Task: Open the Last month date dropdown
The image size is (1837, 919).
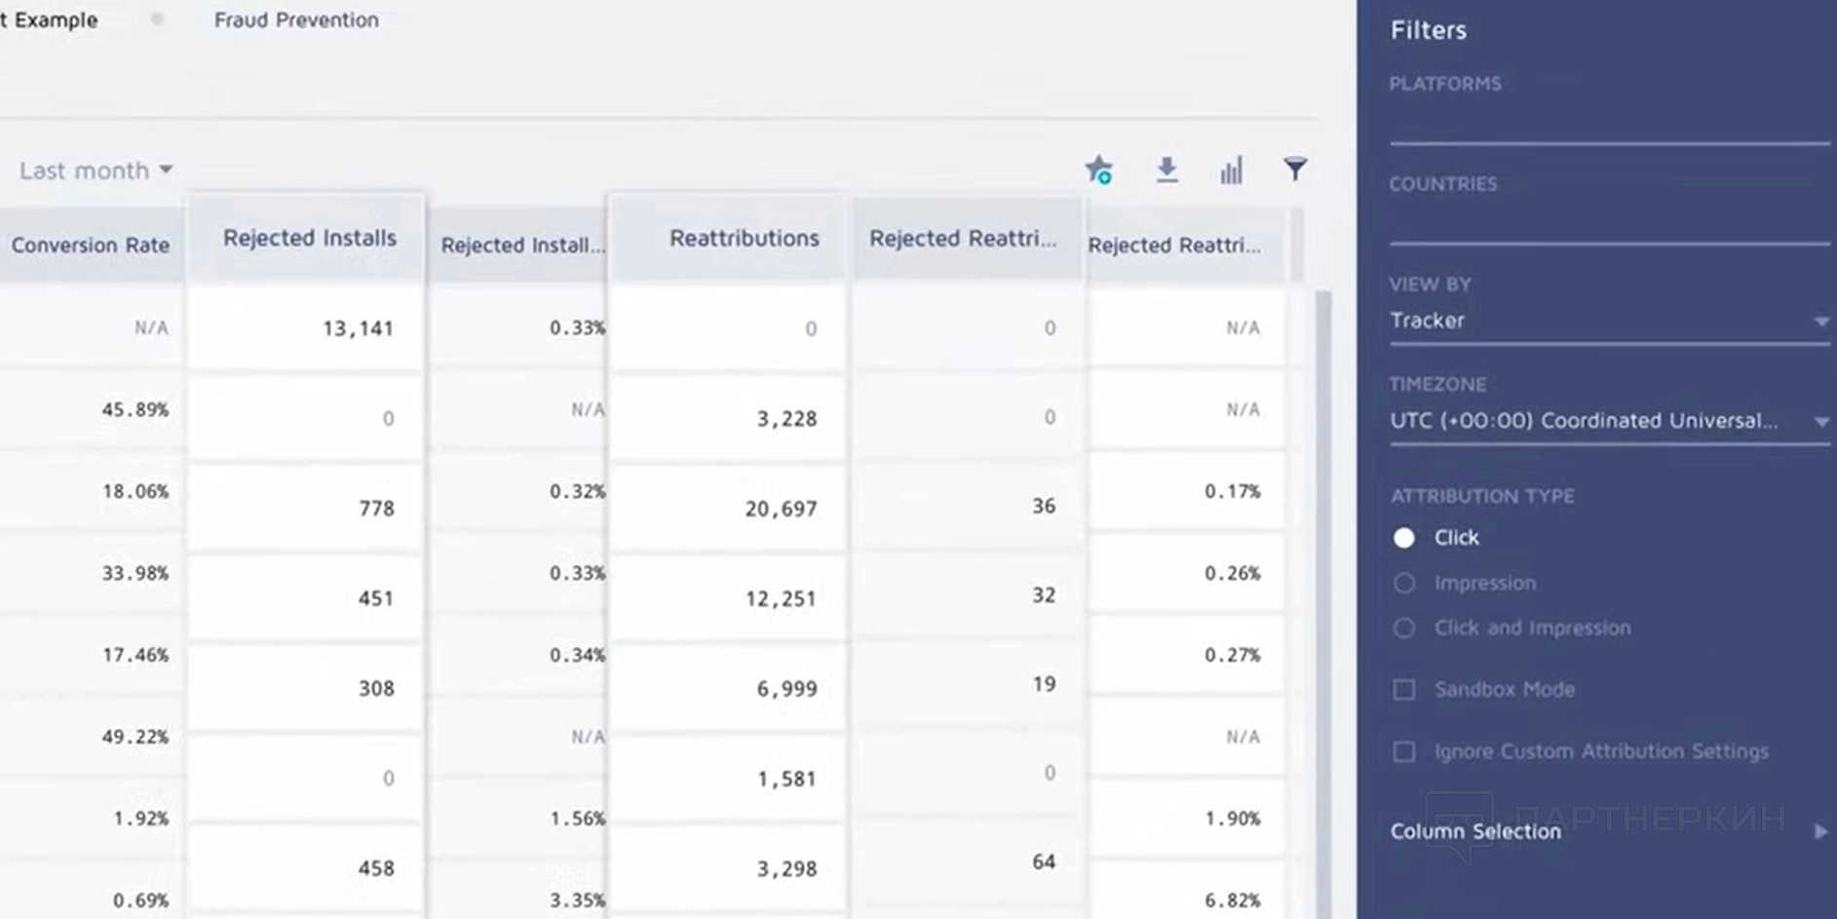Action: click(96, 171)
